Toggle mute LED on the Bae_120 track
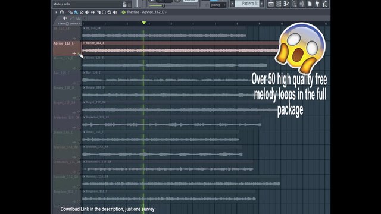381x214 pixels. 79,83
